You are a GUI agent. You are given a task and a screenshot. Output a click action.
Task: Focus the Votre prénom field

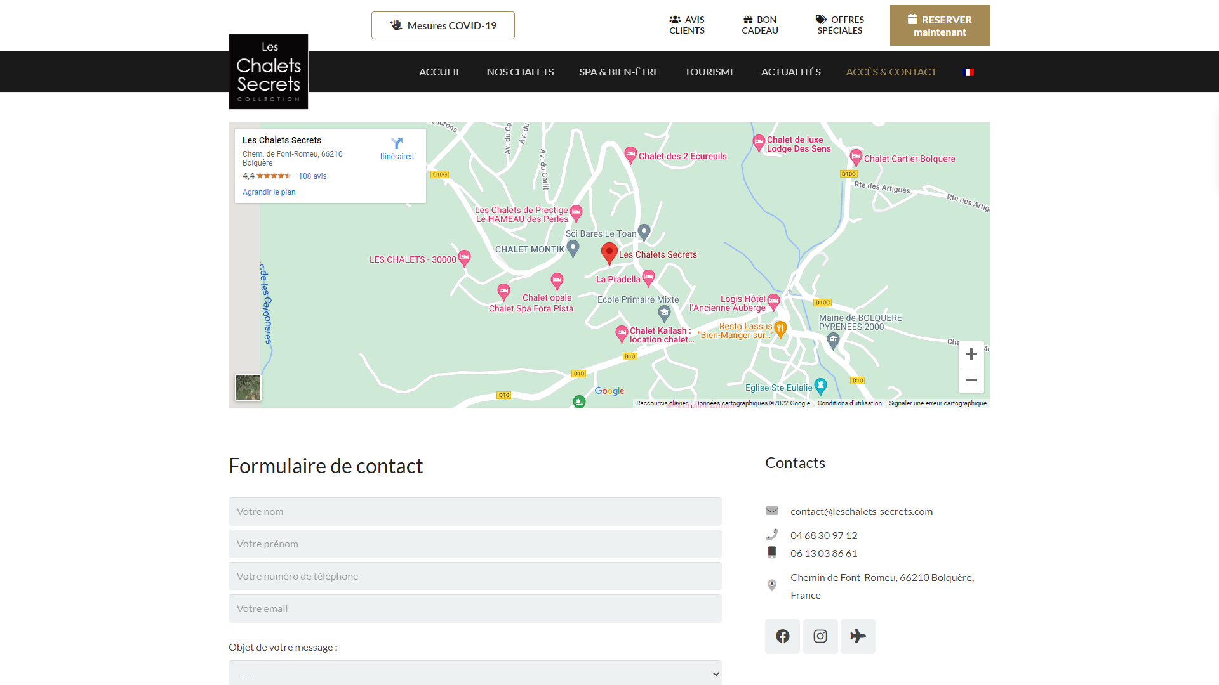coord(475,544)
